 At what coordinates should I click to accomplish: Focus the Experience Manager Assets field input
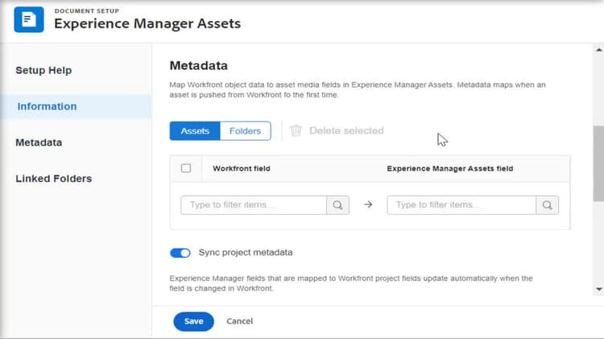click(x=461, y=205)
